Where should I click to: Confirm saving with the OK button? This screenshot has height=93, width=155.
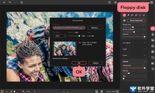(x=79, y=63)
